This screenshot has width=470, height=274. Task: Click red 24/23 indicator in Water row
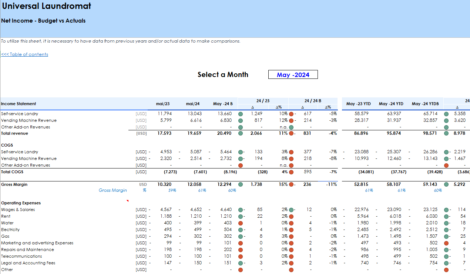pos(241,223)
